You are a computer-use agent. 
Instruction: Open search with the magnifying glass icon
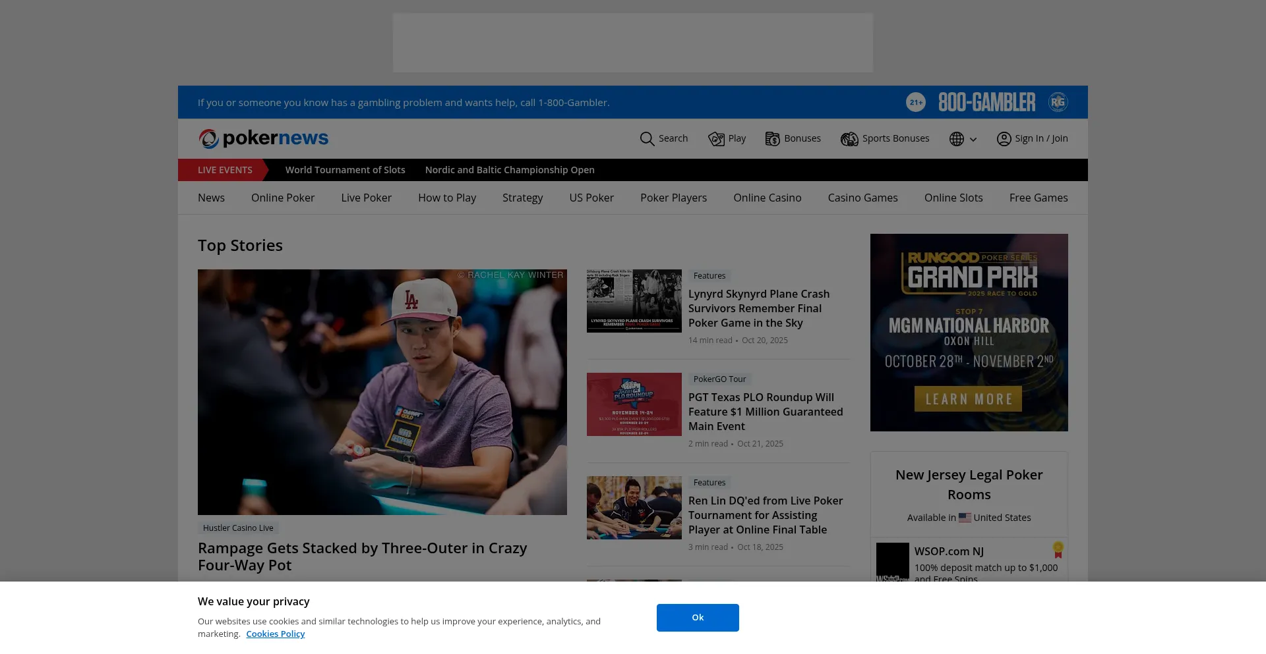[647, 139]
